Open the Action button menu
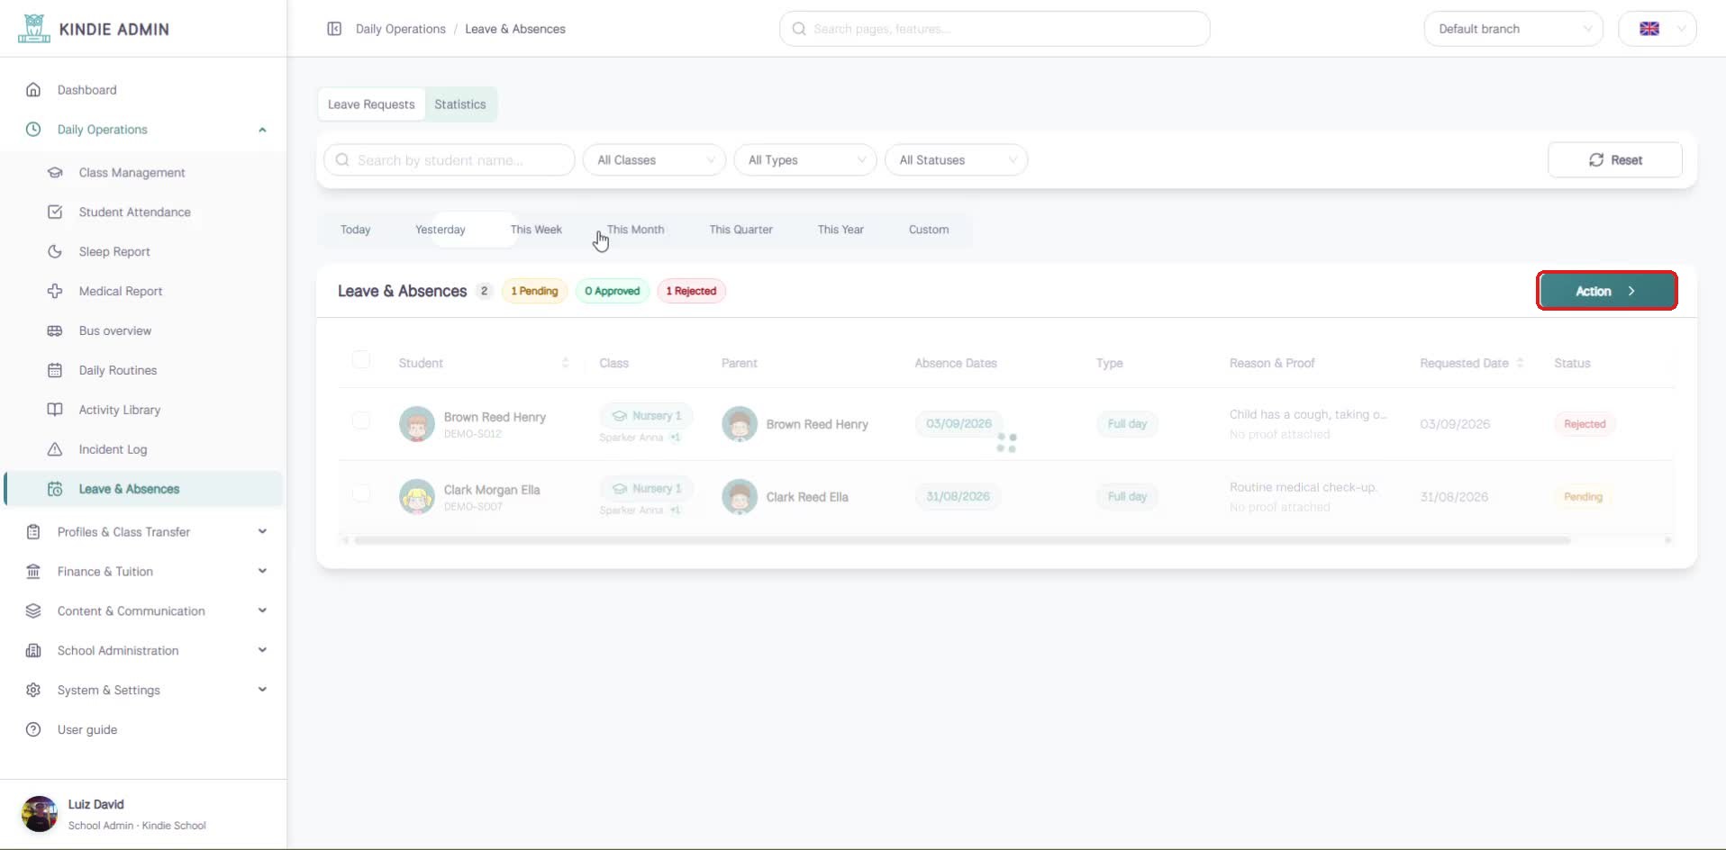The height and width of the screenshot is (850, 1726). pyautogui.click(x=1607, y=291)
